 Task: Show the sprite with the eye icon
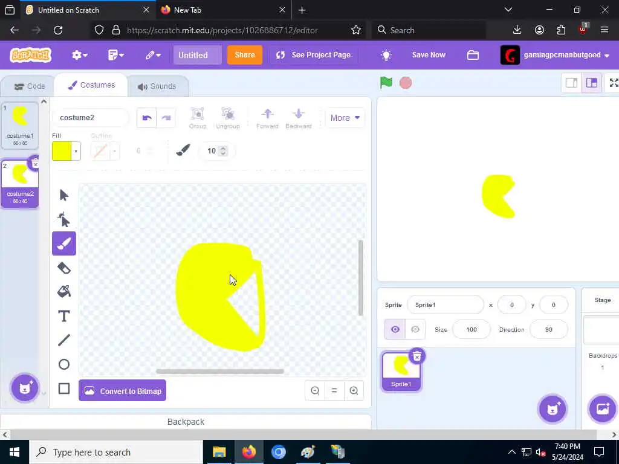[395, 329]
